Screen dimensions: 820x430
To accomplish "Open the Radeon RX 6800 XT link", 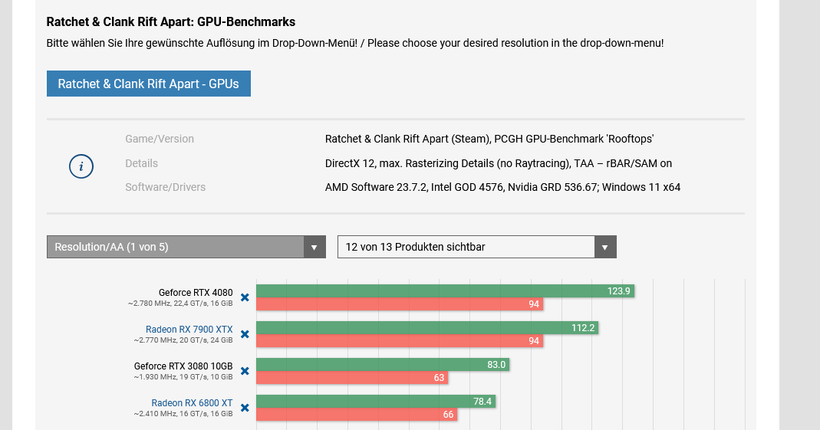I will 192,403.
